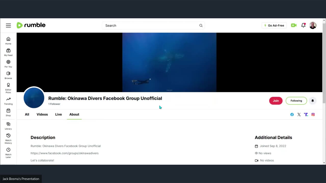326x183 pixels.
Task: Open the user profile avatar menu
Action: click(x=313, y=25)
